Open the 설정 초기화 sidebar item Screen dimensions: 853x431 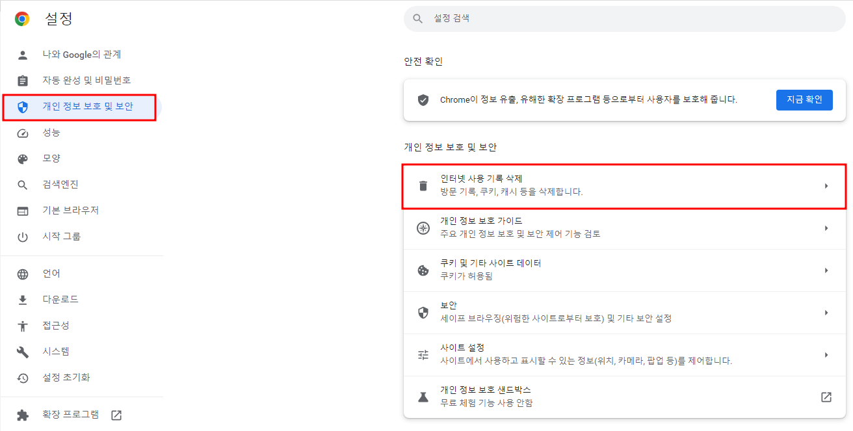[x=66, y=378]
